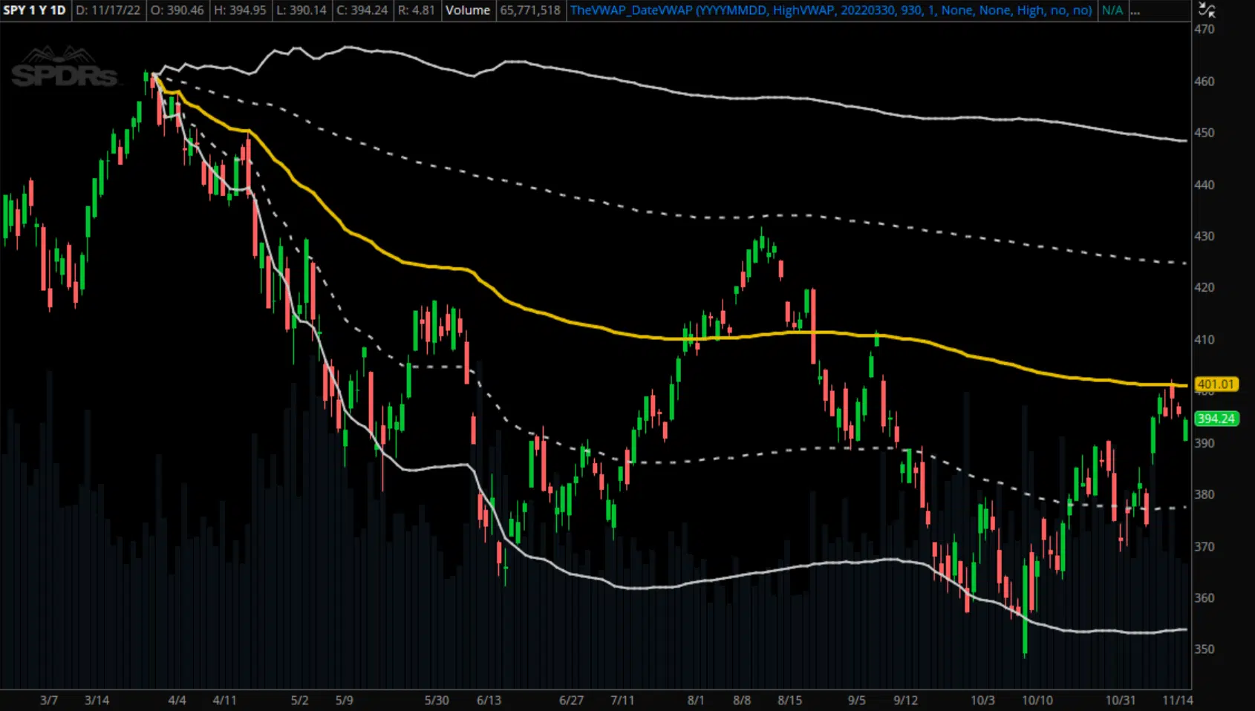The height and width of the screenshot is (711, 1255).
Task: Click the 460 price axis label
Action: 1205,82
